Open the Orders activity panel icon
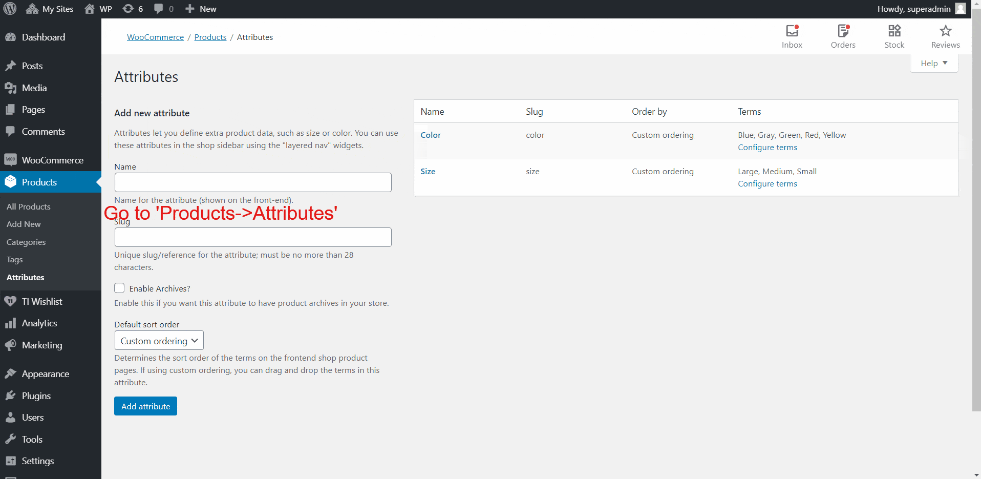 click(843, 31)
